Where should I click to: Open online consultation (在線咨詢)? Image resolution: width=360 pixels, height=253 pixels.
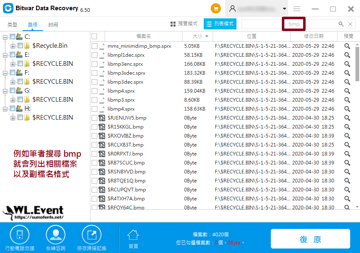pos(56,238)
